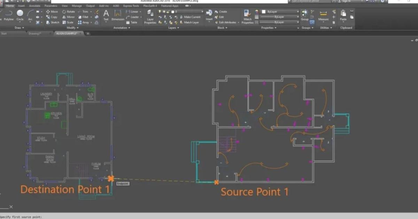
Task: Choose the Text annotation tool
Action: 106,15
